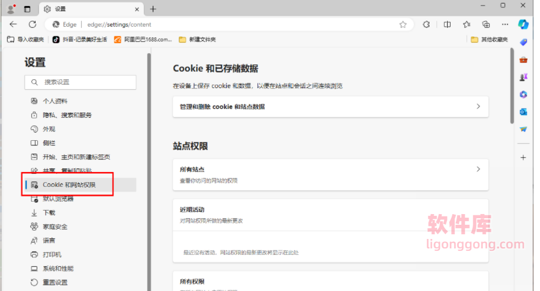Screen dimensions: 540x291
Task: Open the tab actions menu icon
Action: click(27, 9)
